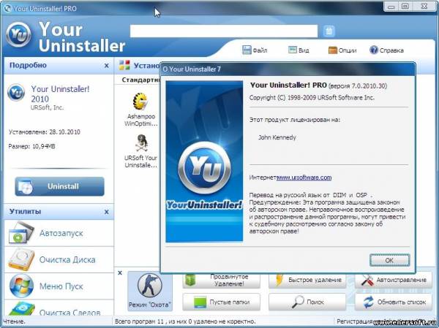The width and height of the screenshot is (439, 328).
Task: Click the Размер: 10,94MB text
Action: [32, 146]
